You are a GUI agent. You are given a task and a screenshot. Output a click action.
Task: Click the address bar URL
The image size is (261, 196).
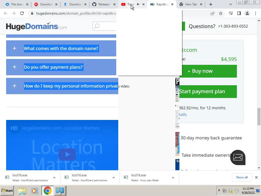point(76,13)
